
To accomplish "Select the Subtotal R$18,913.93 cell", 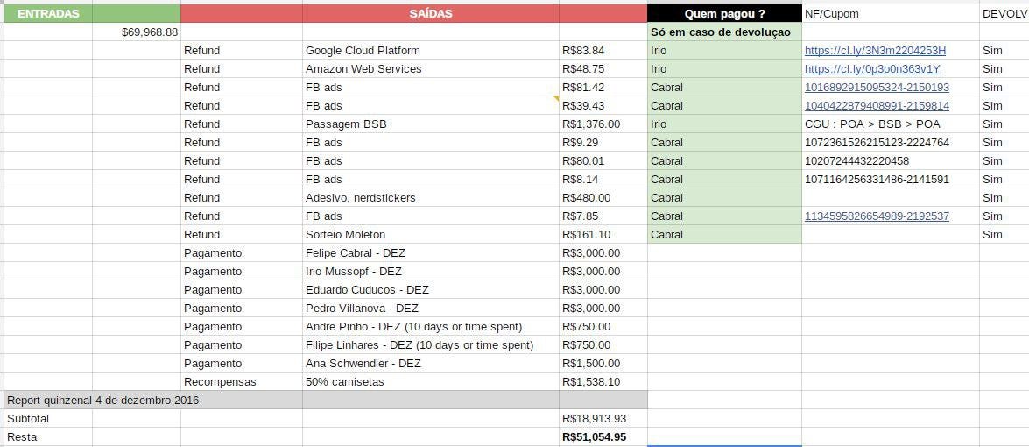I will [603, 419].
